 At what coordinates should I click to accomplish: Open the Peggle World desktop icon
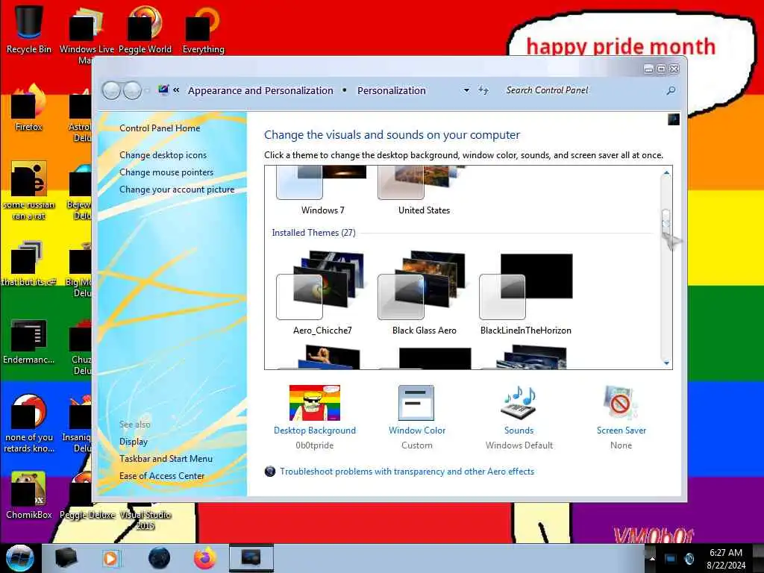[145, 29]
